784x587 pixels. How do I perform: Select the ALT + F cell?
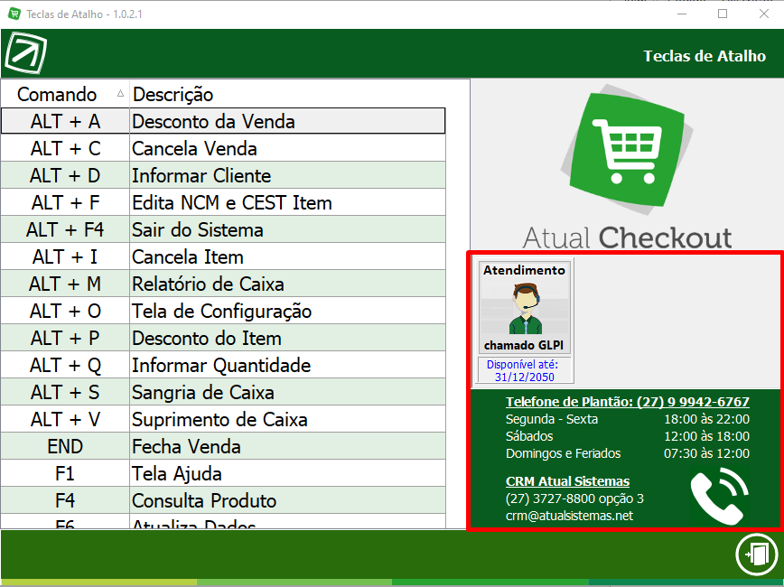65,202
